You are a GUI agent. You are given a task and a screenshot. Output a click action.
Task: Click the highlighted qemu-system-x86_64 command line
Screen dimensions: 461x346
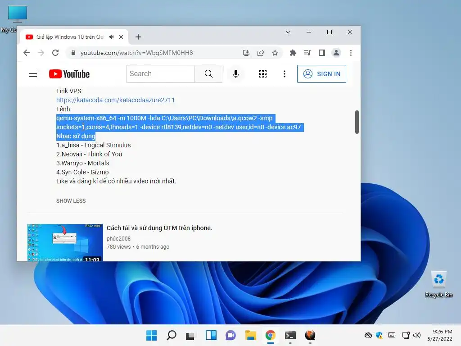click(180, 123)
